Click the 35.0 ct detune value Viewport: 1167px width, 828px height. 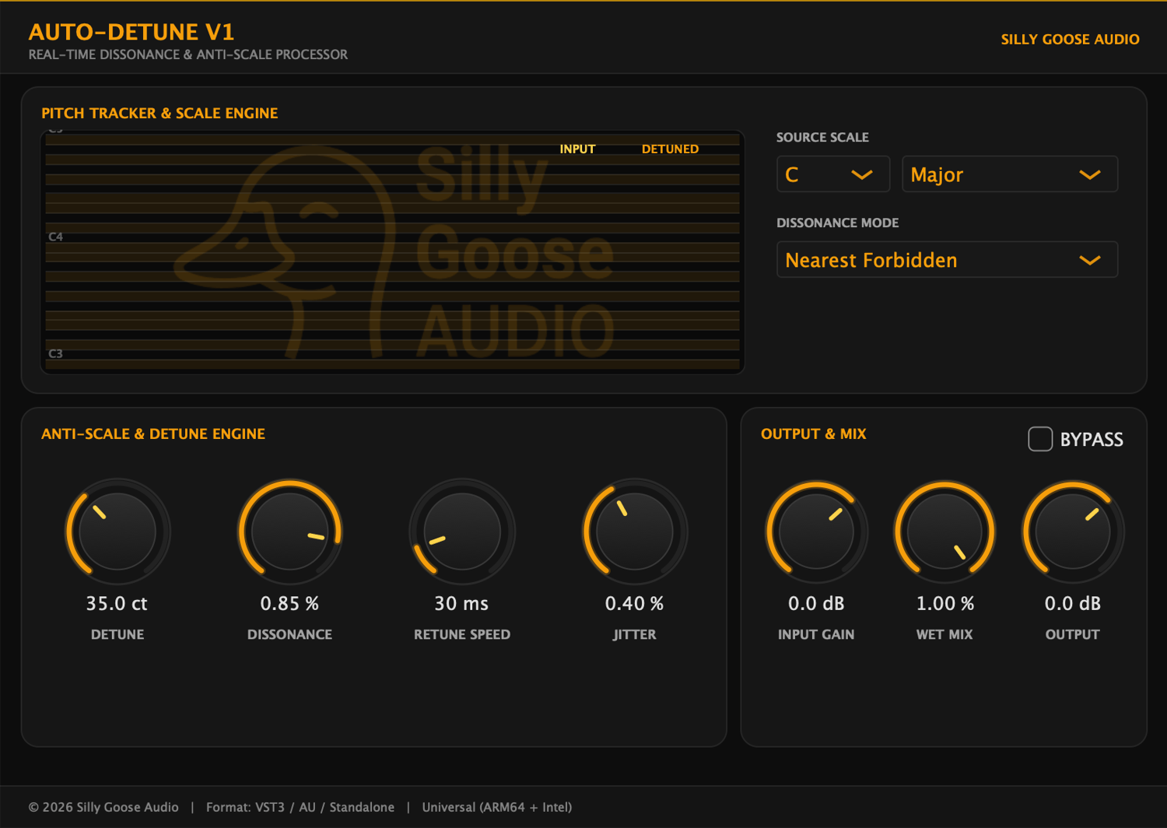(117, 603)
